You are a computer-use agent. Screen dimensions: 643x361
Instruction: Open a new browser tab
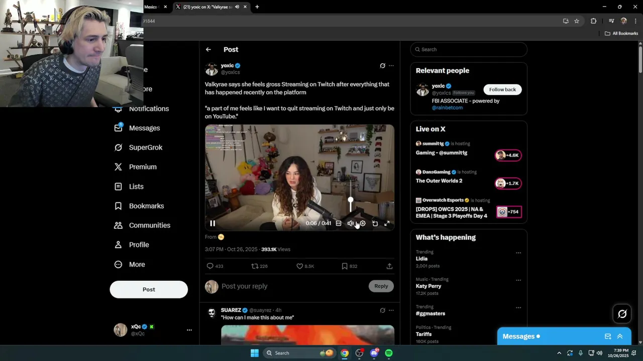[257, 7]
